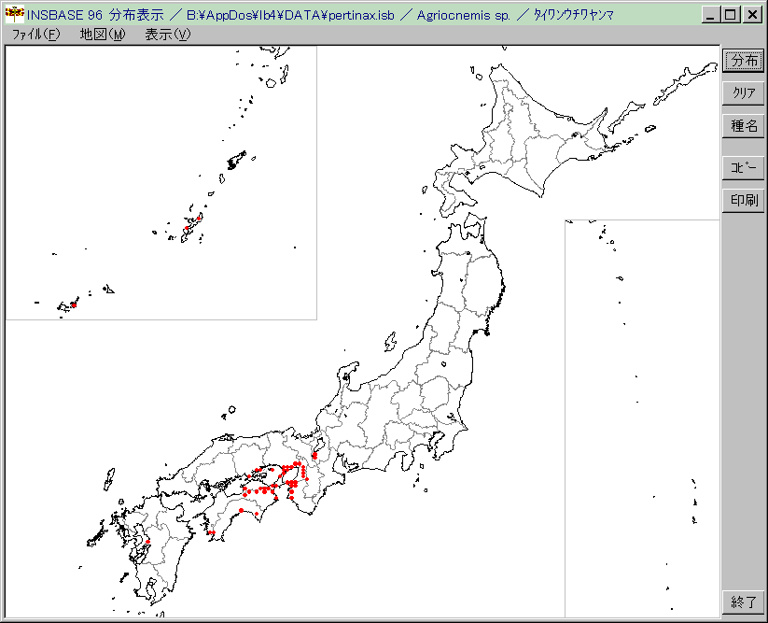Select the isolated red dot in Kyushu
The width and height of the screenshot is (768, 623).
point(148,541)
